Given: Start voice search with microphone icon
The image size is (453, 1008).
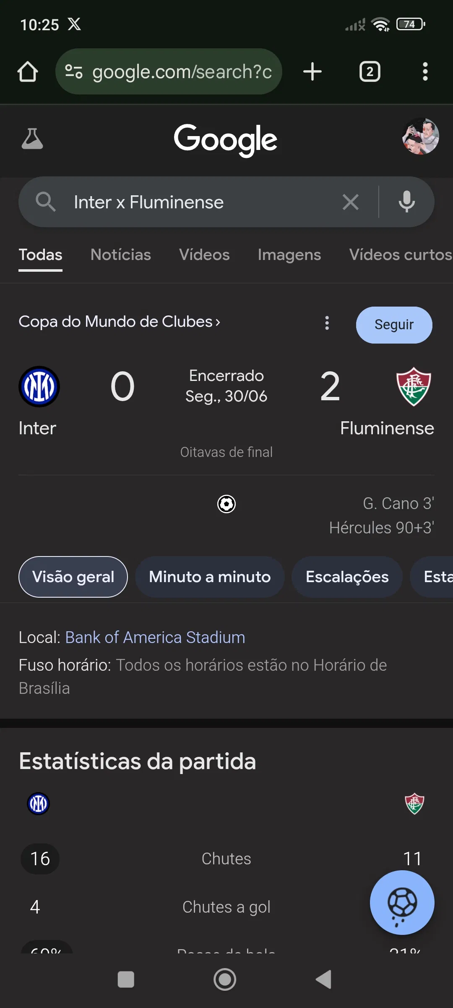Looking at the screenshot, I should pos(406,202).
